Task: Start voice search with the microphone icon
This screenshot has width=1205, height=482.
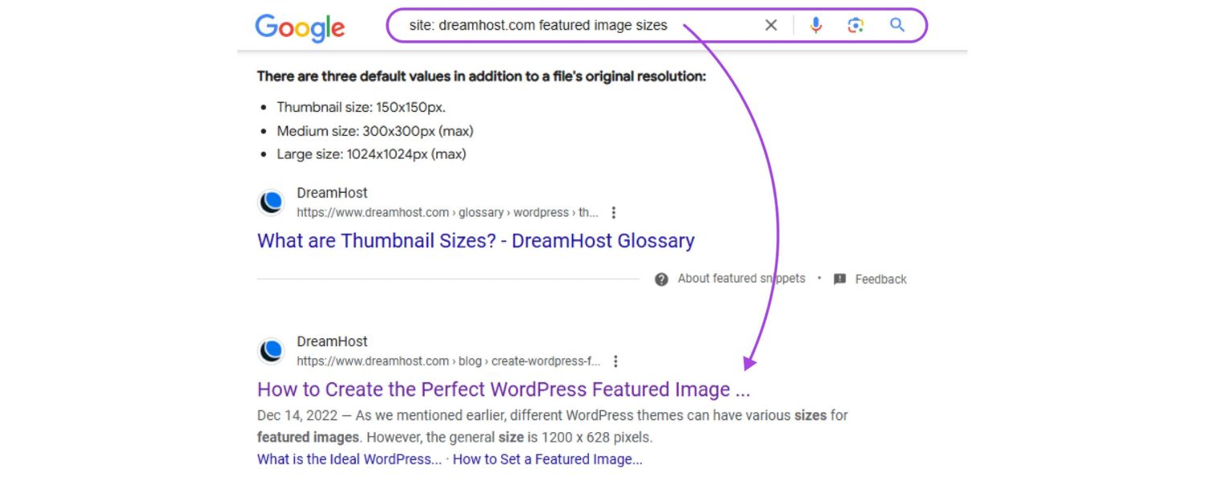Action: click(815, 26)
